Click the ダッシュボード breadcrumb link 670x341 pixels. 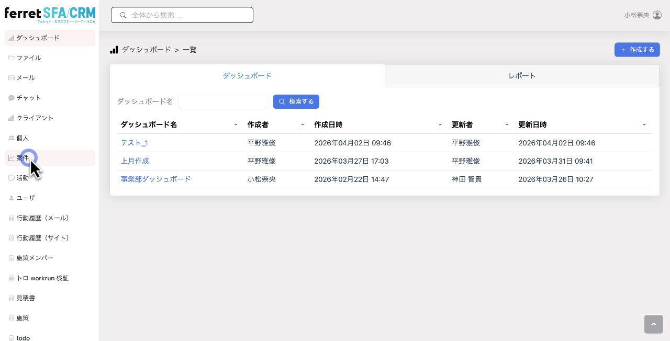tap(147, 50)
